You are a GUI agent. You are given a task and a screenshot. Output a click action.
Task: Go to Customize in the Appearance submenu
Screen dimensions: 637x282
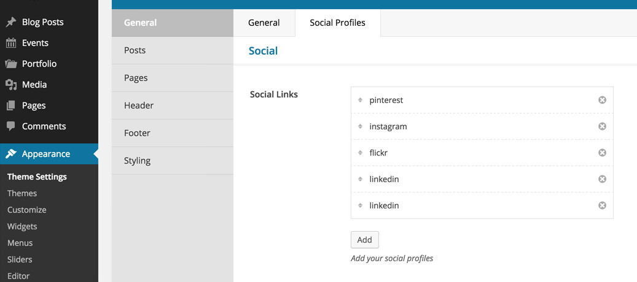pos(27,210)
